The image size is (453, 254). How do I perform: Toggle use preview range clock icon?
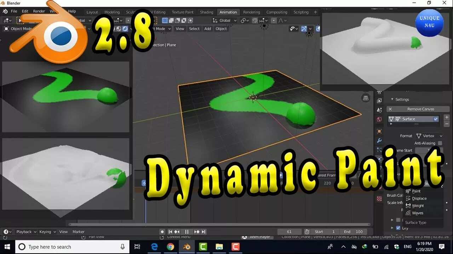[307, 232]
